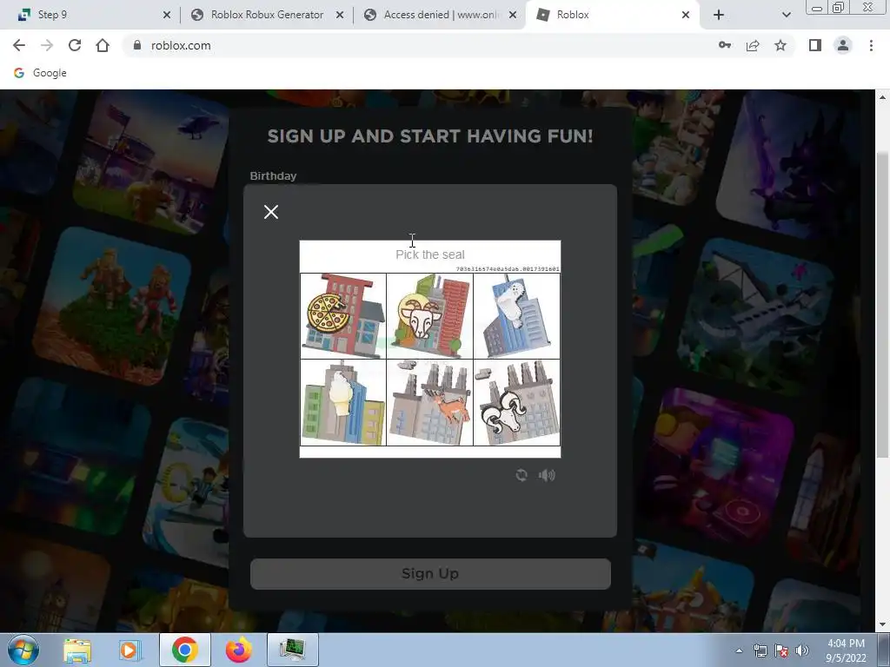This screenshot has height=667, width=890.
Task: Open the volume control tray icon
Action: (801, 650)
